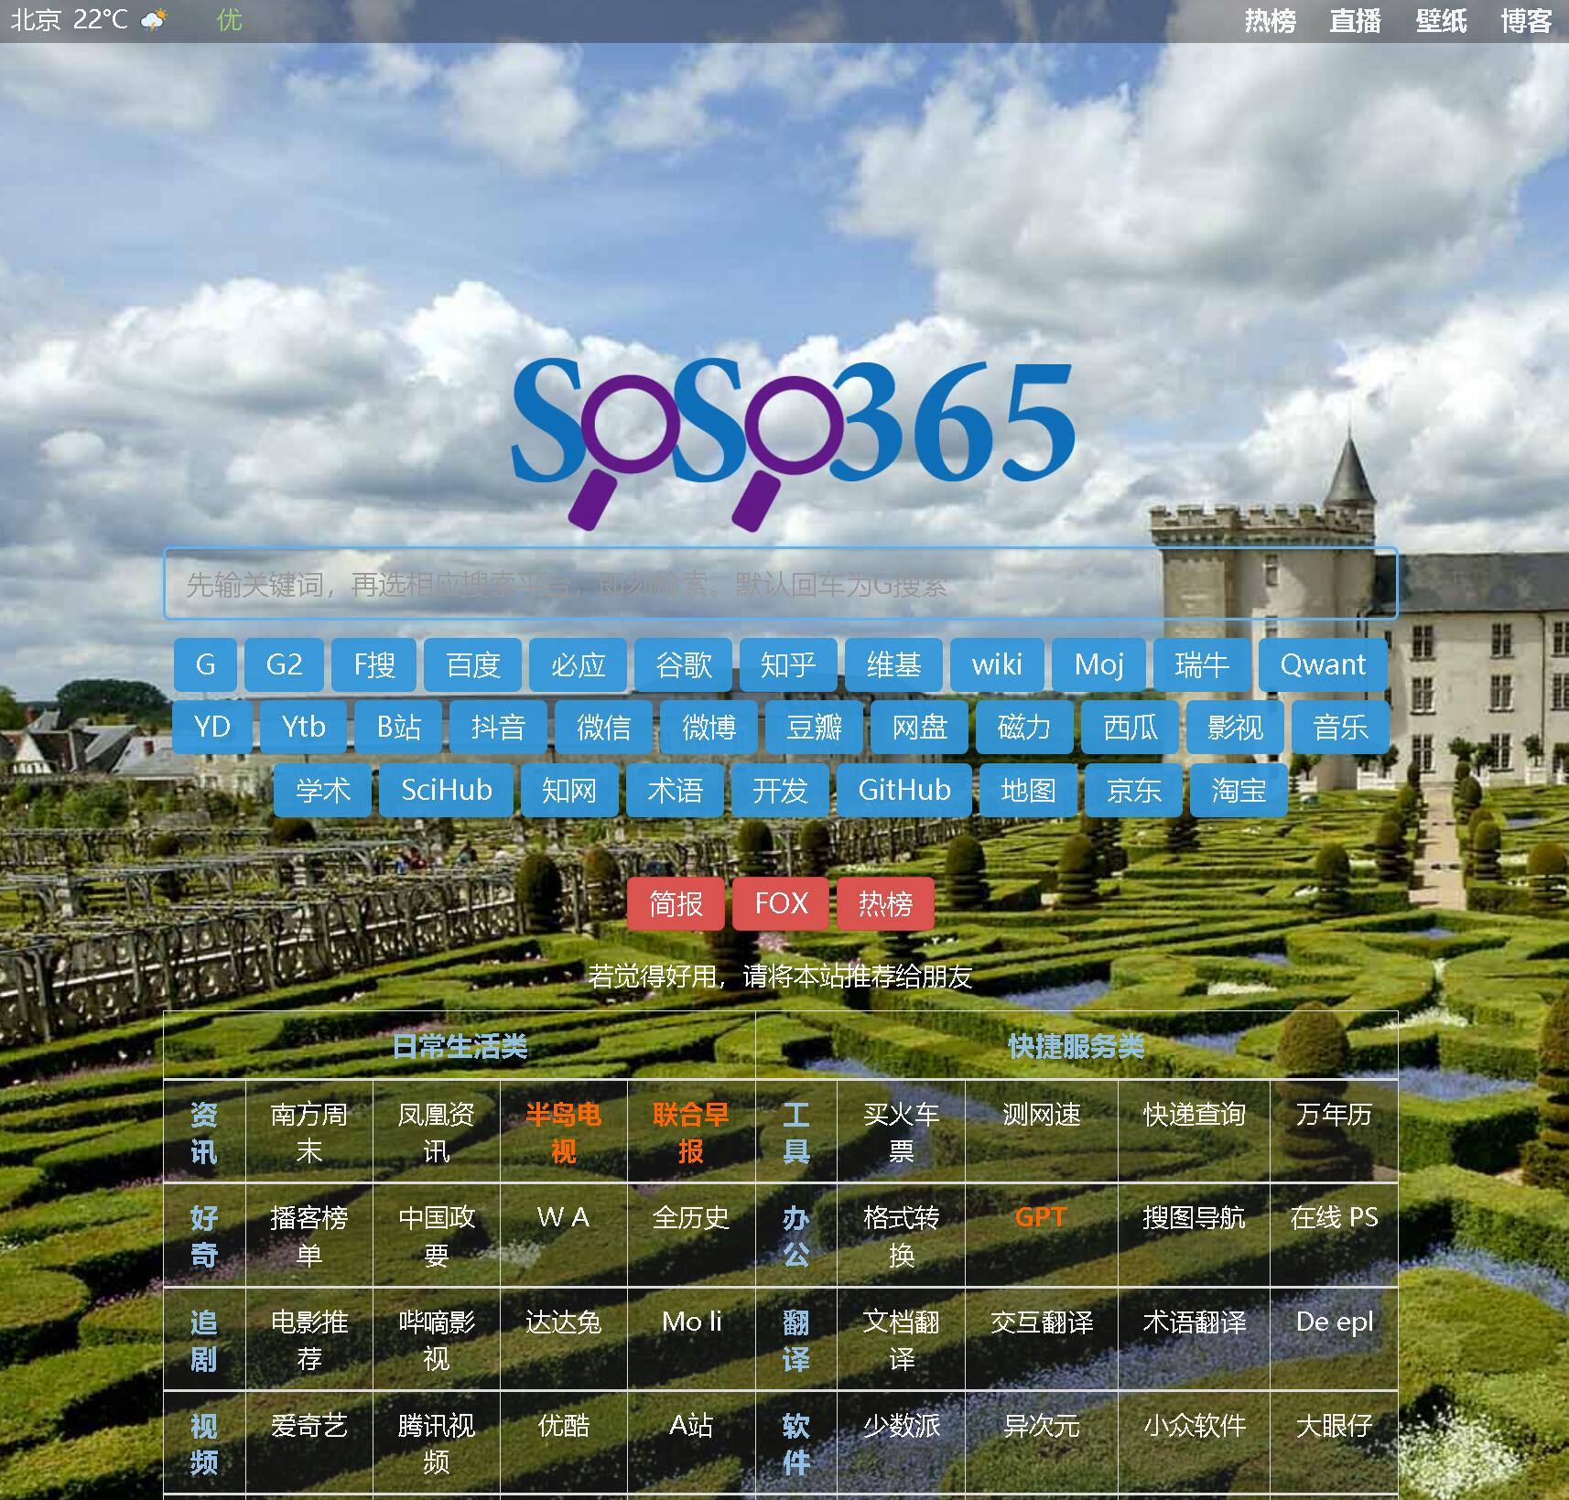Open the 热榜 top menu item
Screen dimensions: 1569x1500
1270,21
